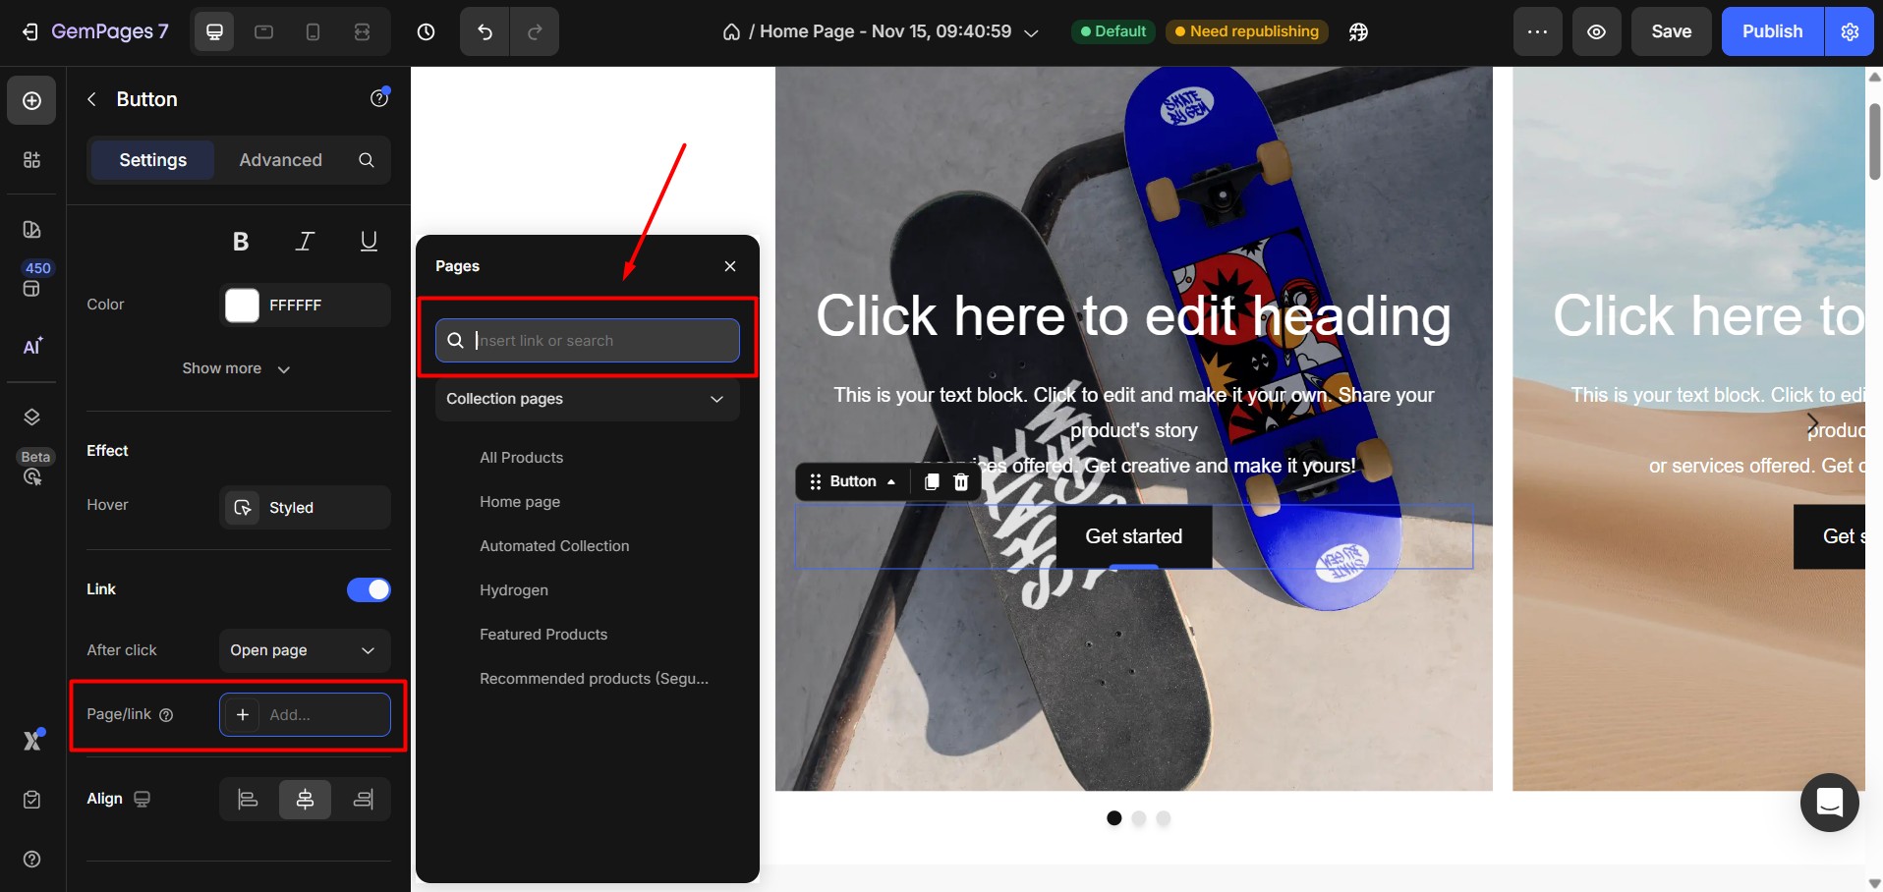Switch to the Advanced tab
The image size is (1883, 892).
280,160
